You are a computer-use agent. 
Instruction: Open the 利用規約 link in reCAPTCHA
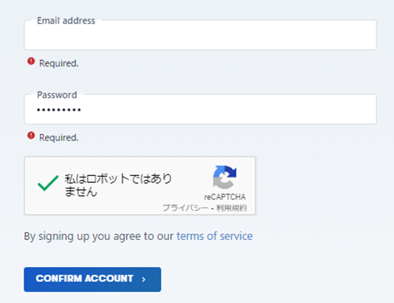click(x=231, y=208)
